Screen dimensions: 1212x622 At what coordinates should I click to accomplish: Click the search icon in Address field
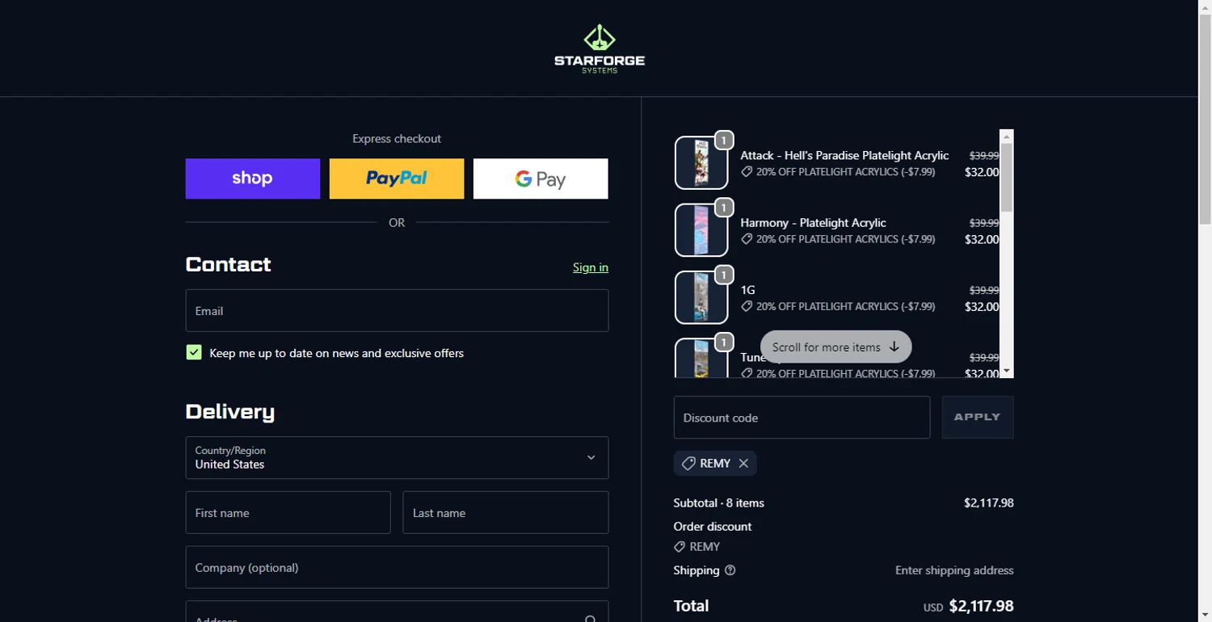[591, 619]
